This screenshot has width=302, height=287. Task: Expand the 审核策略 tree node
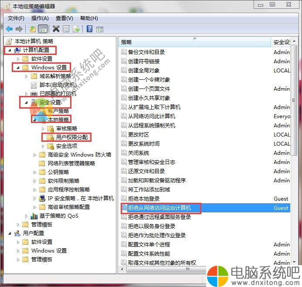(43, 129)
